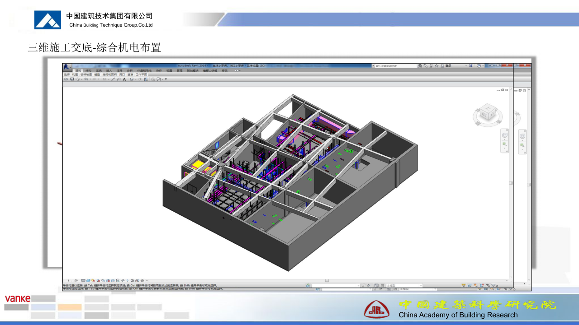Click the Redo arrow icon
579x325 pixels.
coord(94,79)
